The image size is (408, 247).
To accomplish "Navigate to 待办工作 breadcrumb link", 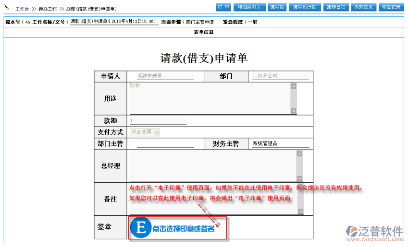I will coord(48,9).
